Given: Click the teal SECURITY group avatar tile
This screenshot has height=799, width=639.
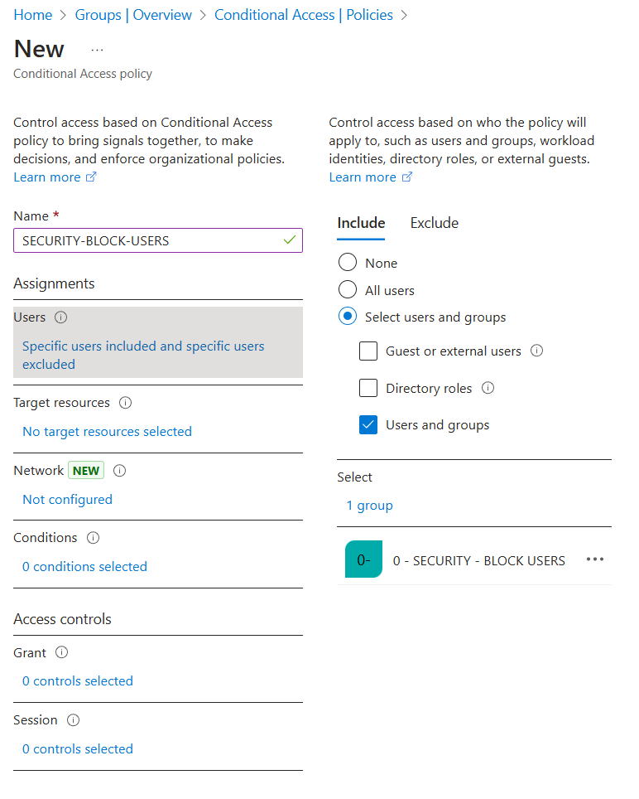Looking at the screenshot, I should (363, 559).
